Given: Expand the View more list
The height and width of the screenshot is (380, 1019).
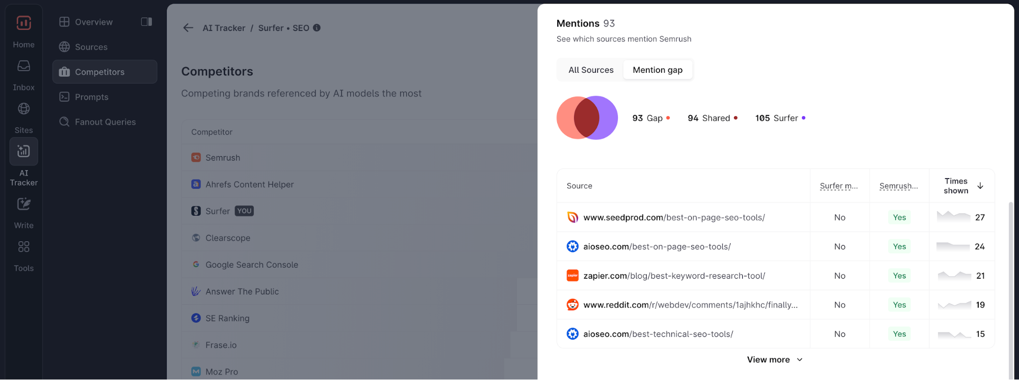Looking at the screenshot, I should coord(775,360).
